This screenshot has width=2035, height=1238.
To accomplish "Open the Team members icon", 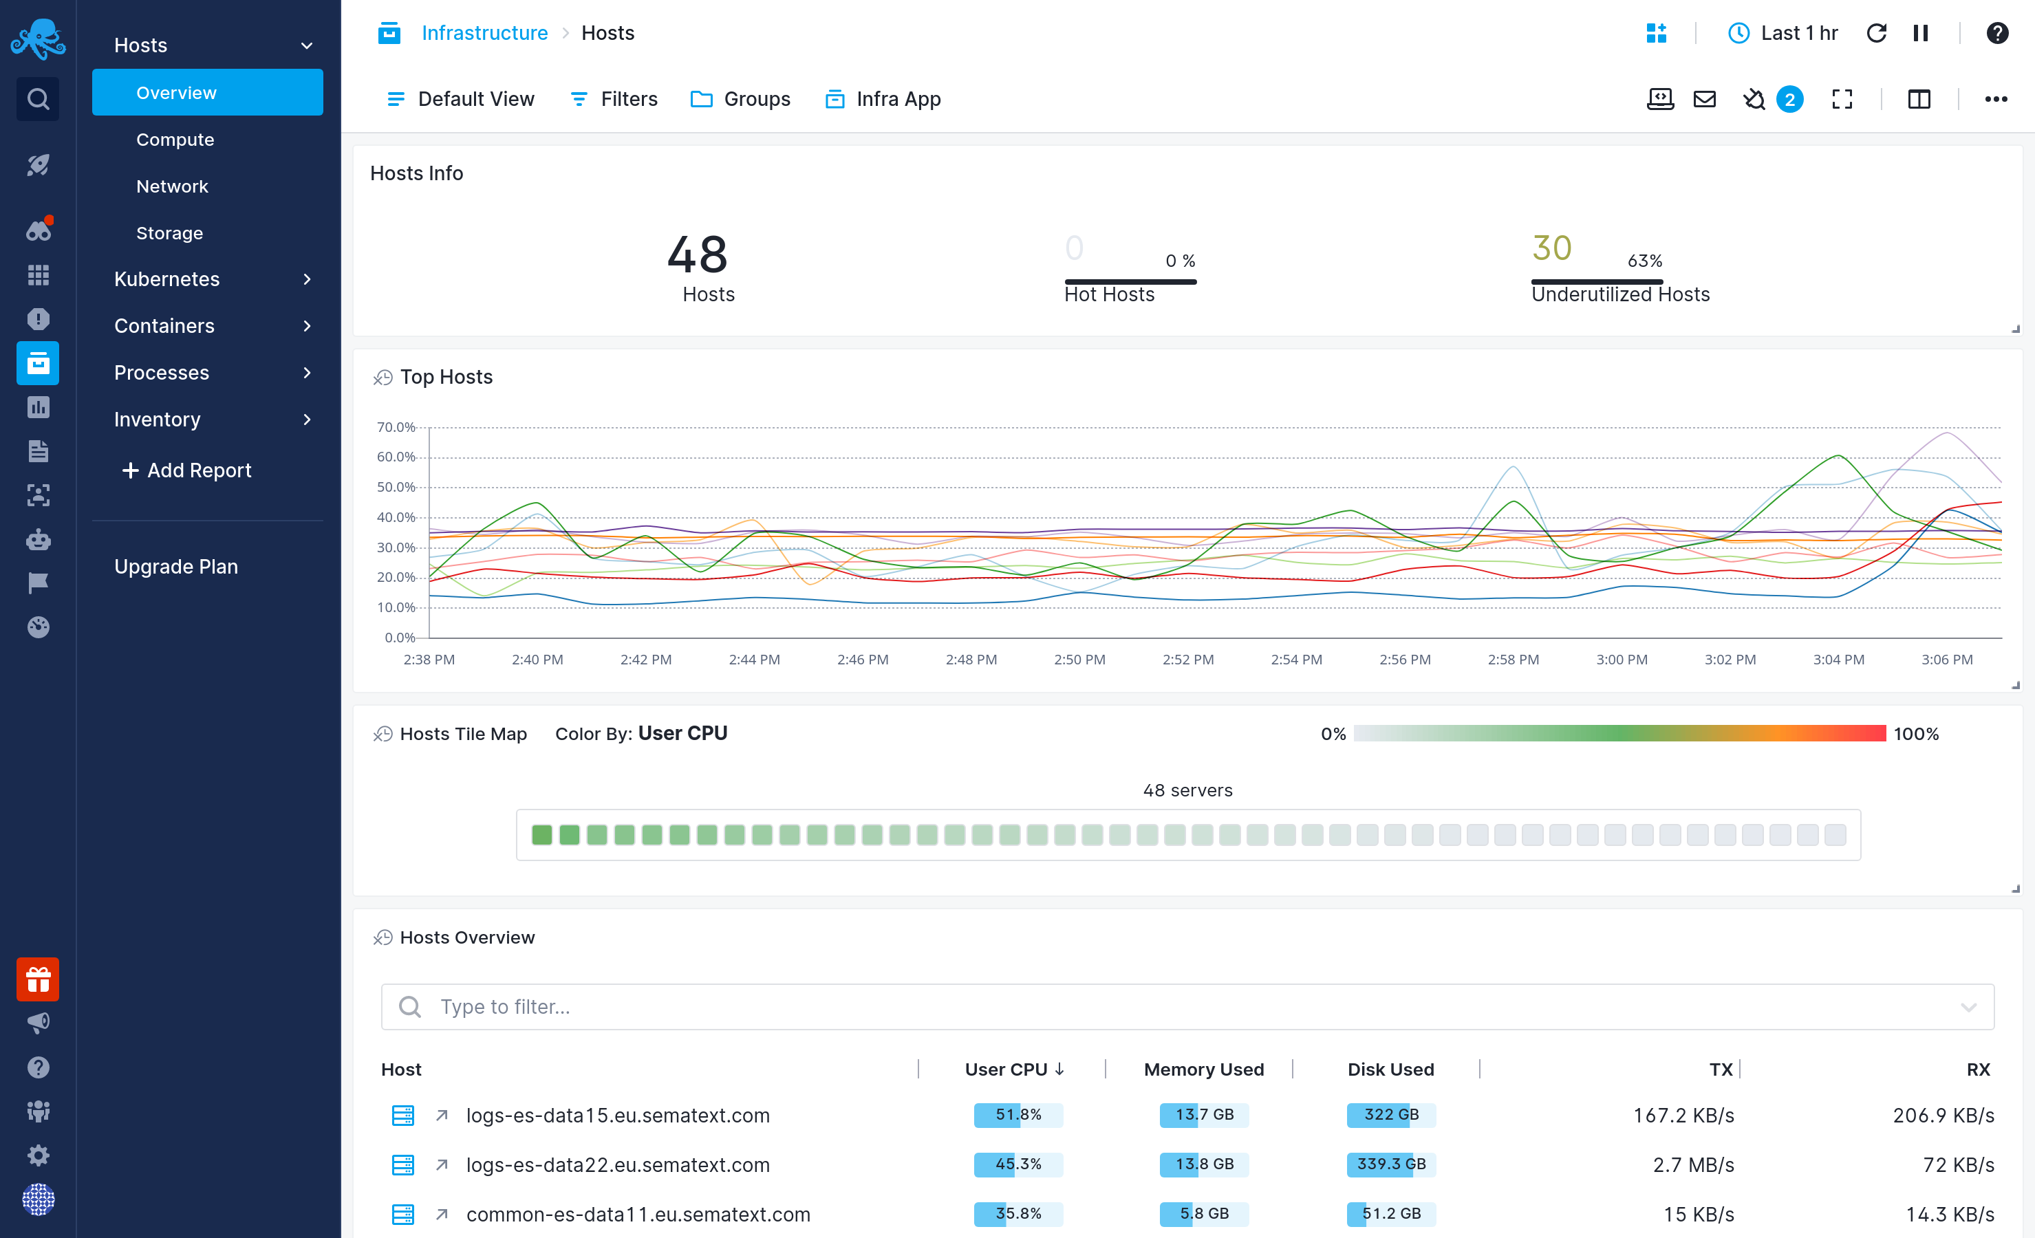I will (x=39, y=1107).
